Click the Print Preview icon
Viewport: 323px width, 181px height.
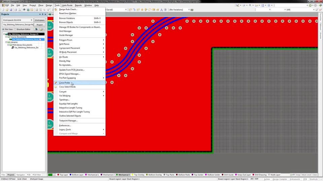coord(20,10)
